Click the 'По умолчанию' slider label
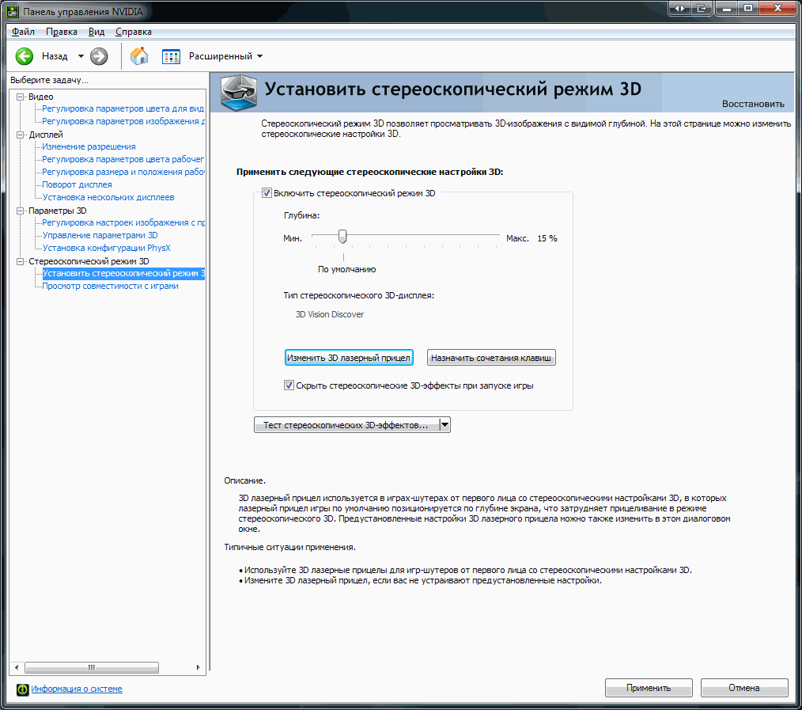 click(x=346, y=269)
